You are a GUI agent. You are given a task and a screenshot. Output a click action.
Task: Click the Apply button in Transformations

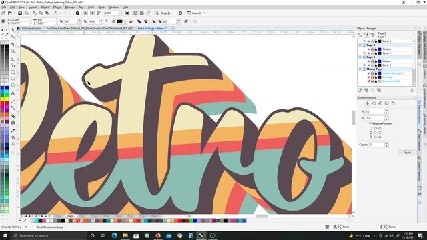tap(408, 153)
